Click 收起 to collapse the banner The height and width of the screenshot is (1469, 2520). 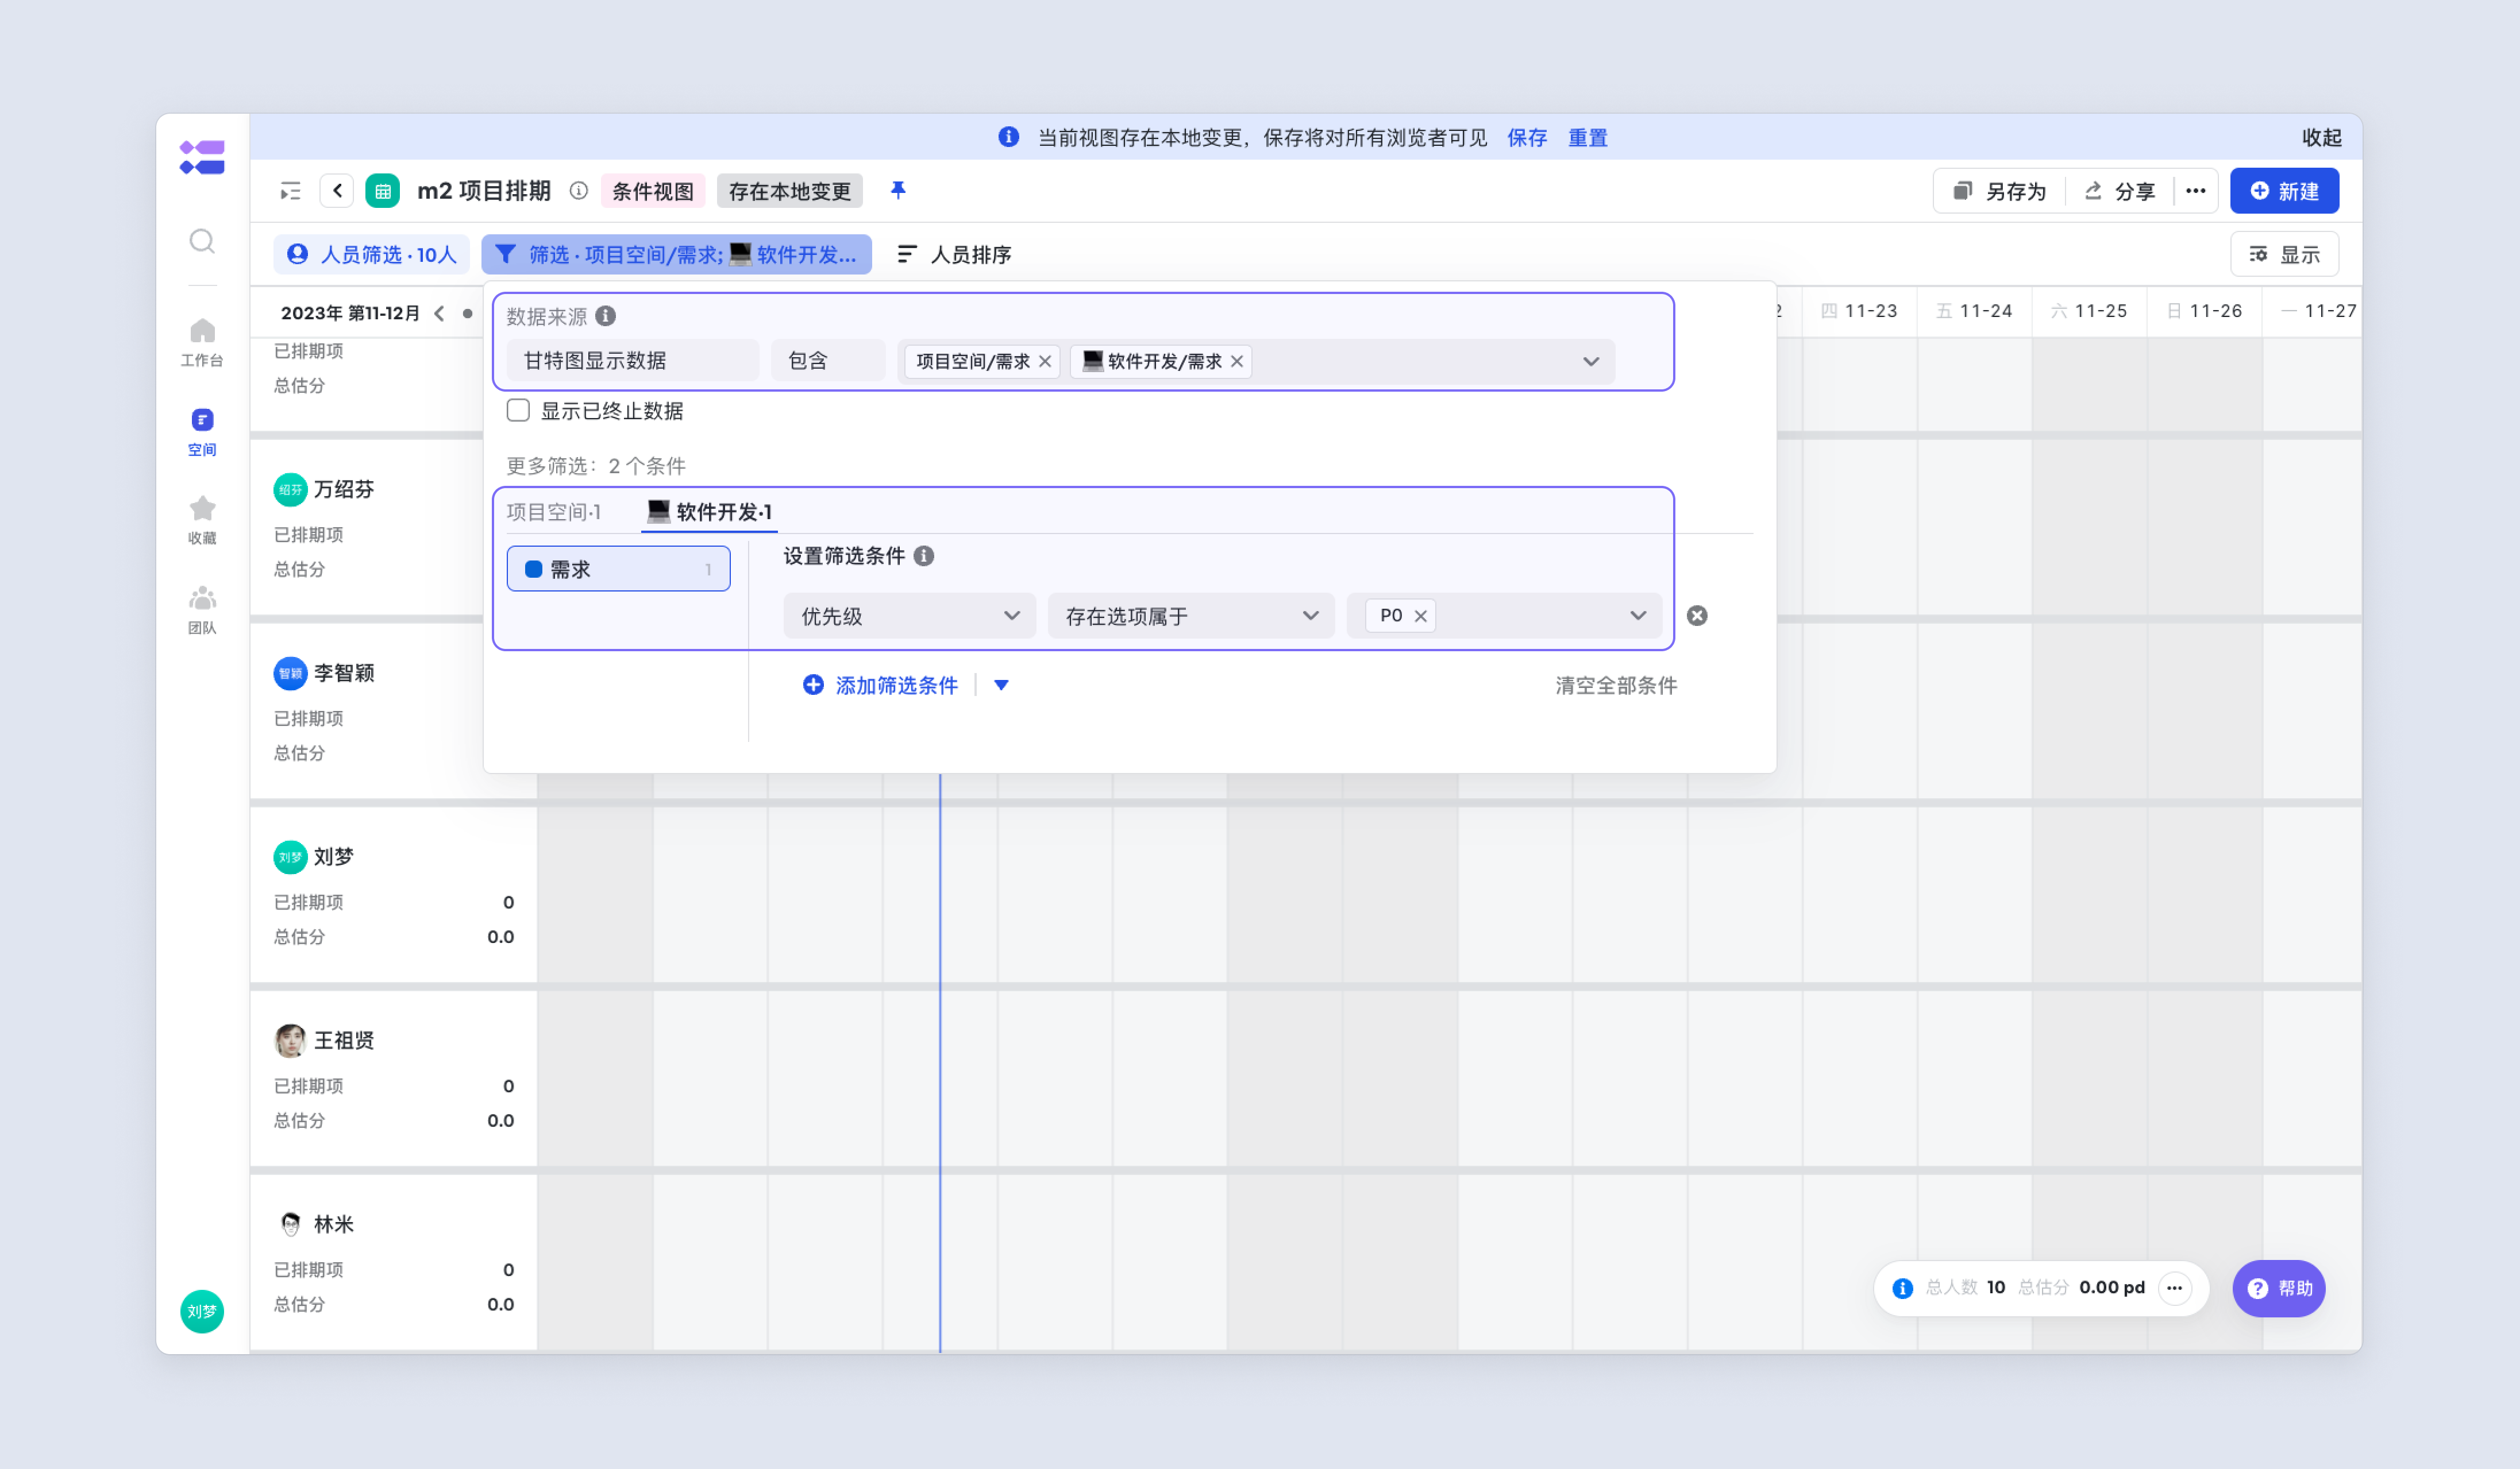tap(2321, 138)
